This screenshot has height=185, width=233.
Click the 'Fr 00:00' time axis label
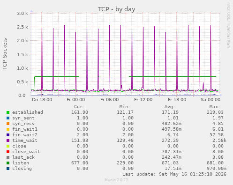76,100
